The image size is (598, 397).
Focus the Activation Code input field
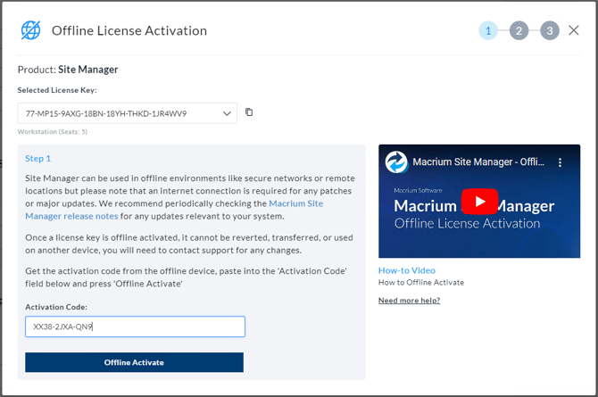(x=134, y=327)
